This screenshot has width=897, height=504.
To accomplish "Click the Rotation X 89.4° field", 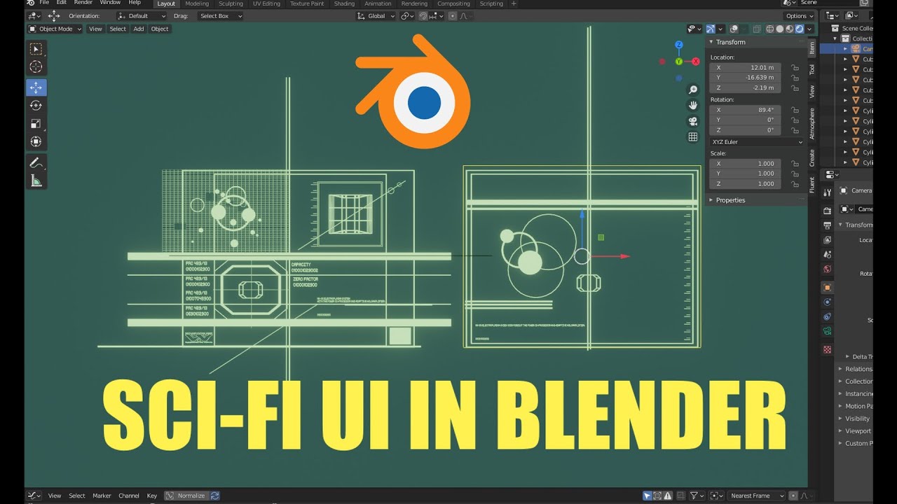I will pos(746,110).
